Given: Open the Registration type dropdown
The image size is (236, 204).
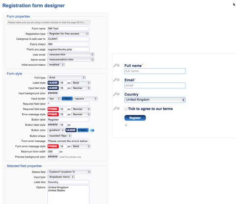Looking at the screenshot, I should (68, 34).
